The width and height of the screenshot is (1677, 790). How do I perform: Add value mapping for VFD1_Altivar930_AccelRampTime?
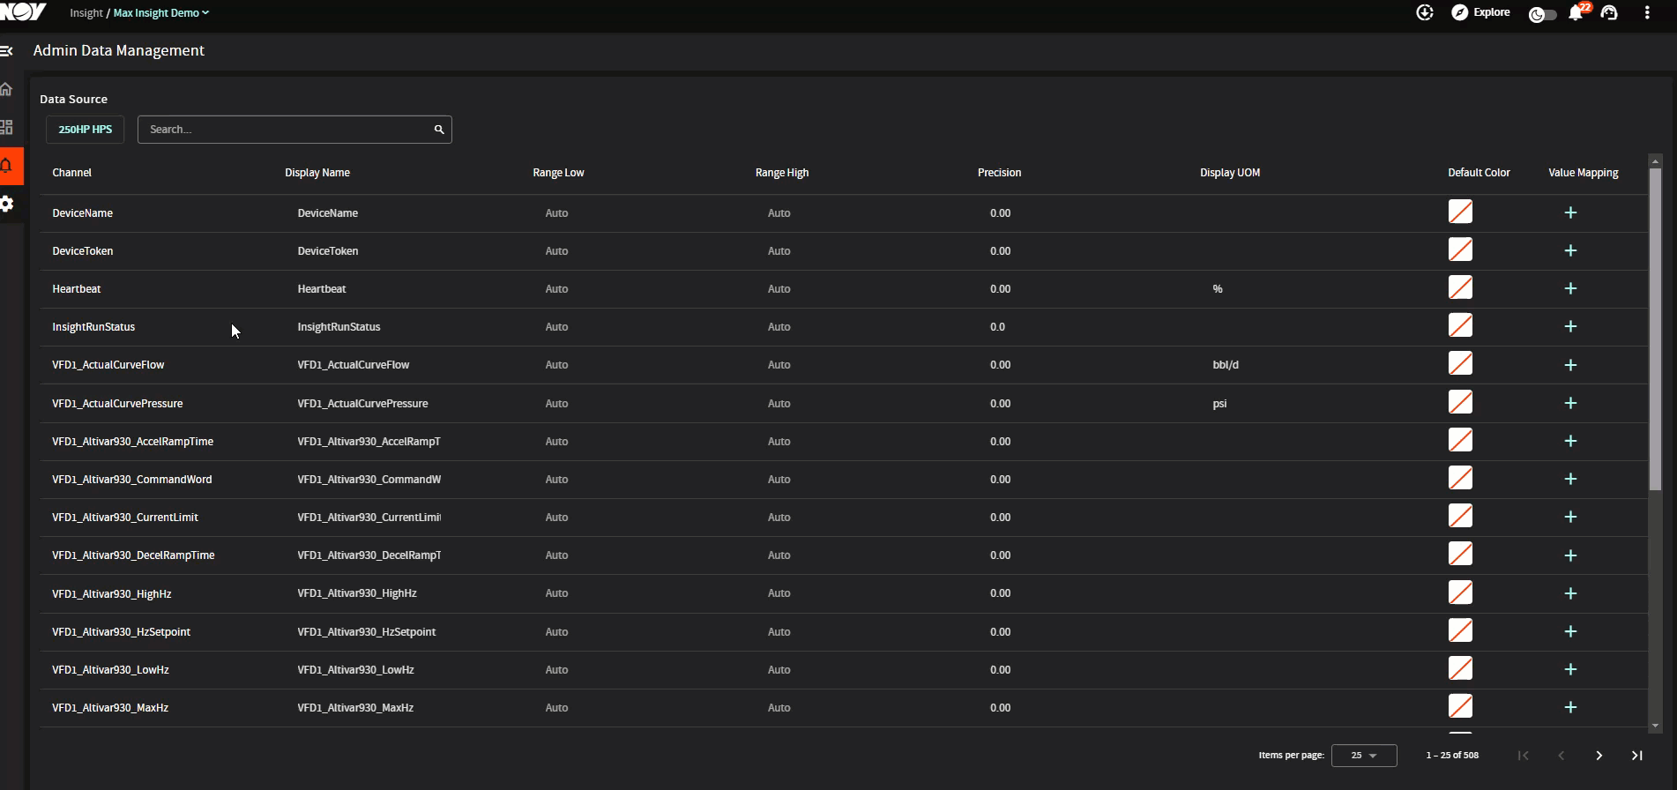tap(1570, 441)
